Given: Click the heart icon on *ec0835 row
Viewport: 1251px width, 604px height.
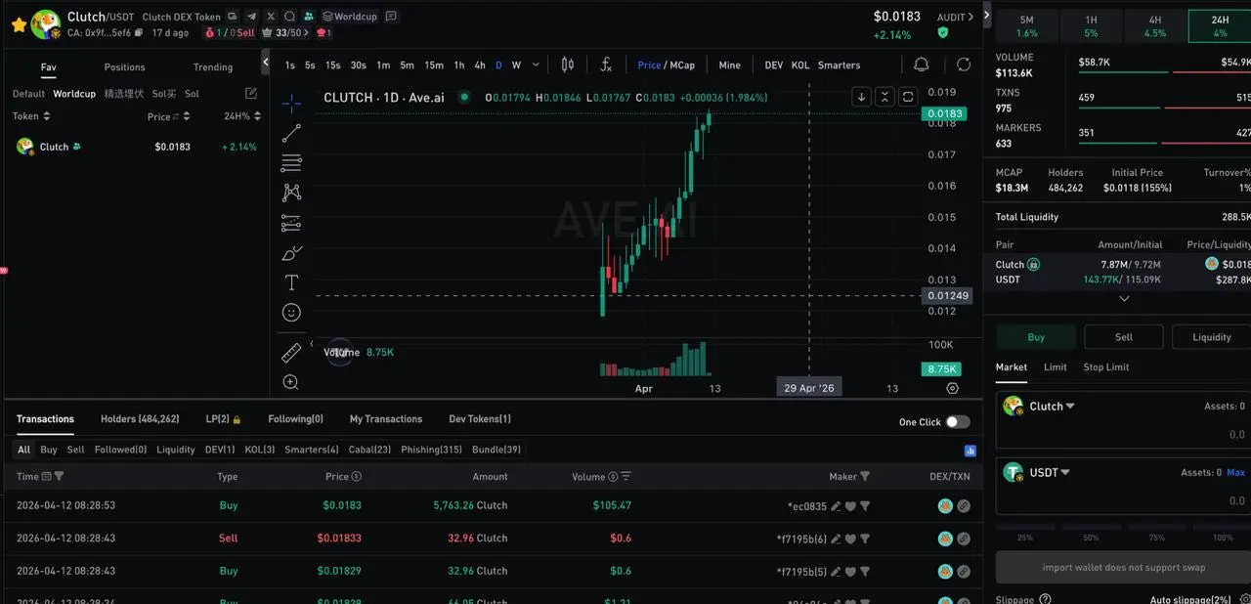Looking at the screenshot, I should pyautogui.click(x=850, y=506).
